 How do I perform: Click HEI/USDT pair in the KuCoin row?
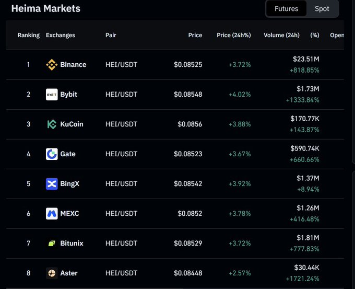(121, 124)
